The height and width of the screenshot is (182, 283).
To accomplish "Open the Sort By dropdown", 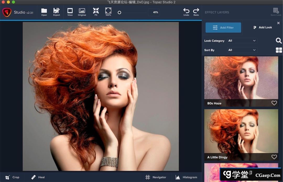I will coord(242,50).
